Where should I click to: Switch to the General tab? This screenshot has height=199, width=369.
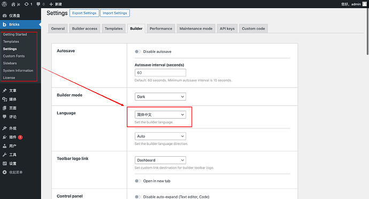[58, 28]
